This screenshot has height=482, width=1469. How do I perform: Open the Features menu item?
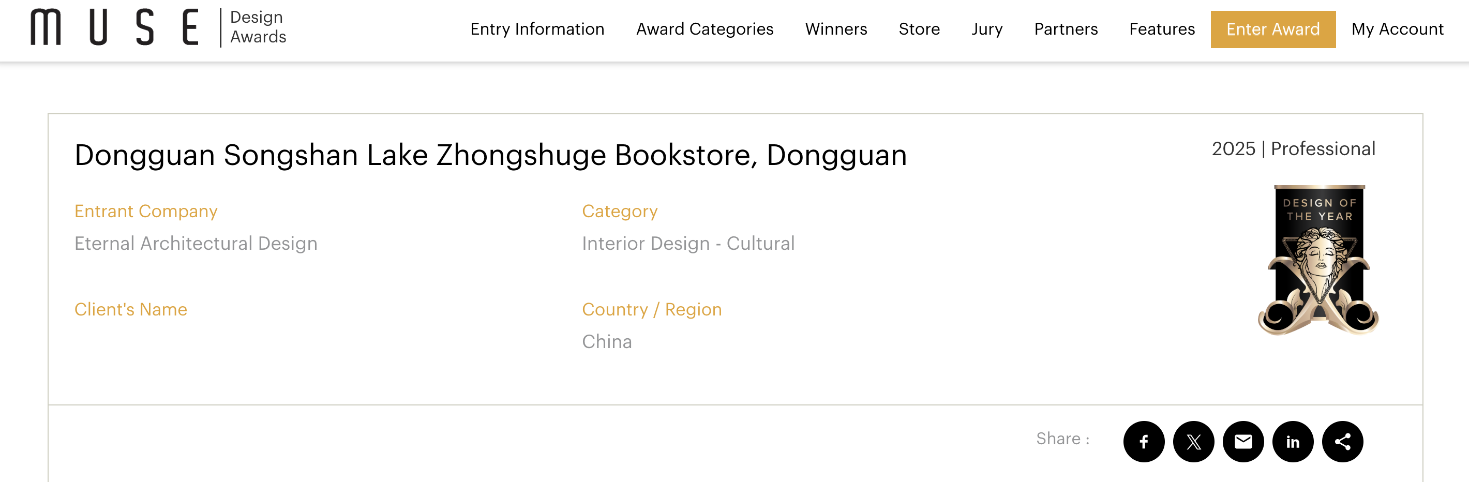(x=1162, y=29)
